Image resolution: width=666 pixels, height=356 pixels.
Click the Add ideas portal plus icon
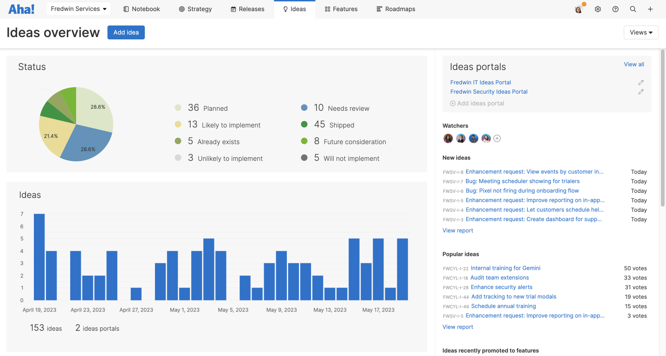pos(453,103)
